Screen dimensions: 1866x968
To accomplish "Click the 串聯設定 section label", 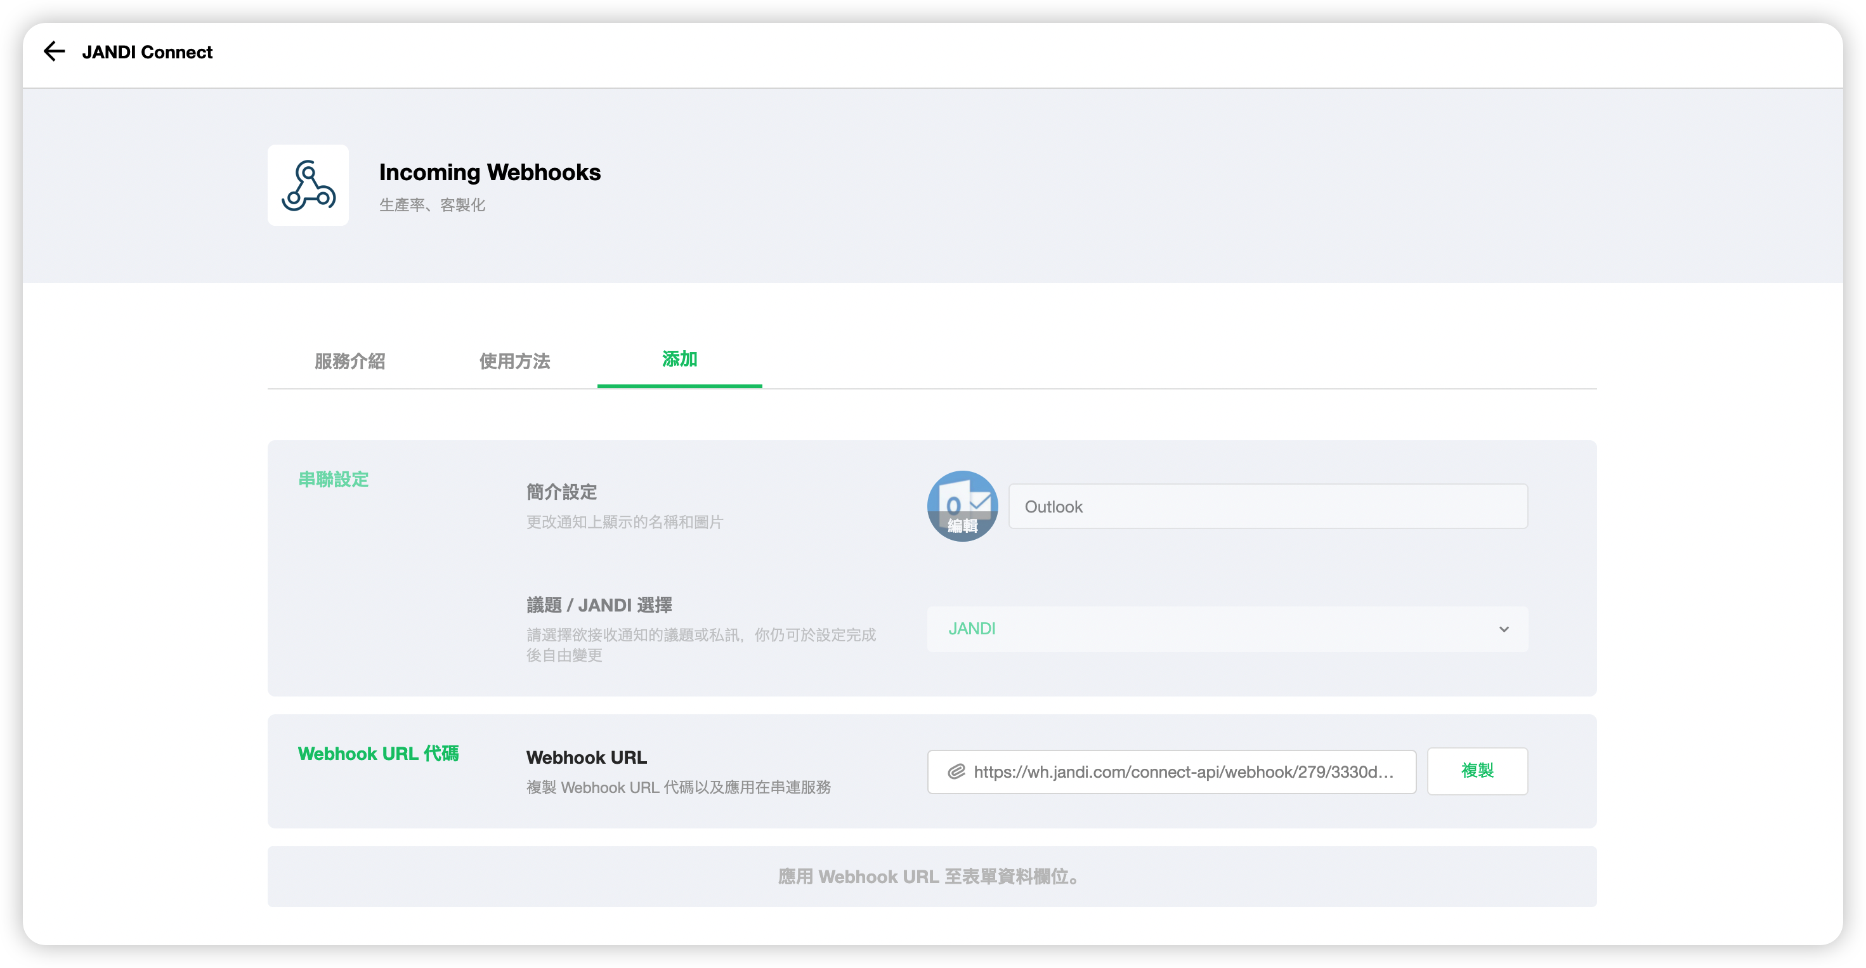I will pos(333,479).
